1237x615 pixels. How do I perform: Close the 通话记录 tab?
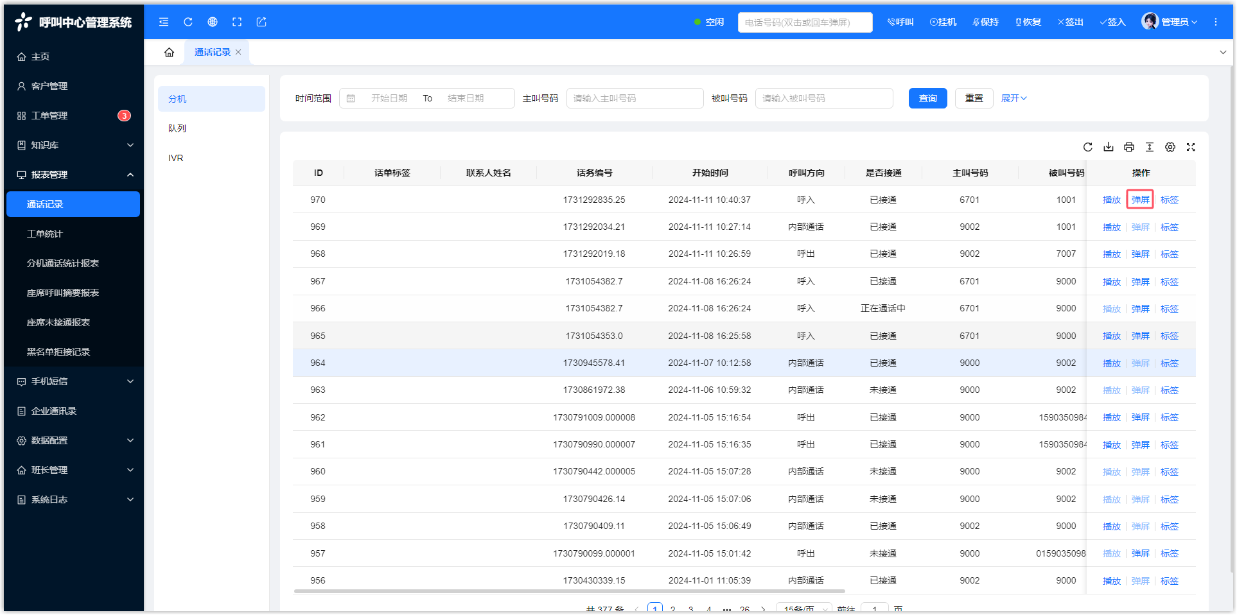[x=238, y=52]
